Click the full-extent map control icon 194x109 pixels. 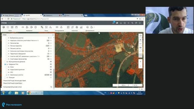140,36
